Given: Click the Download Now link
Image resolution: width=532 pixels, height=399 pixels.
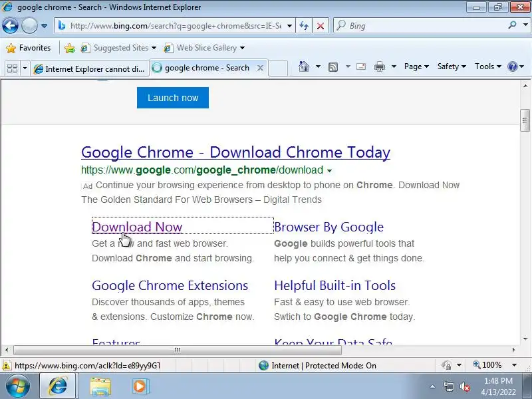Looking at the screenshot, I should point(137,227).
